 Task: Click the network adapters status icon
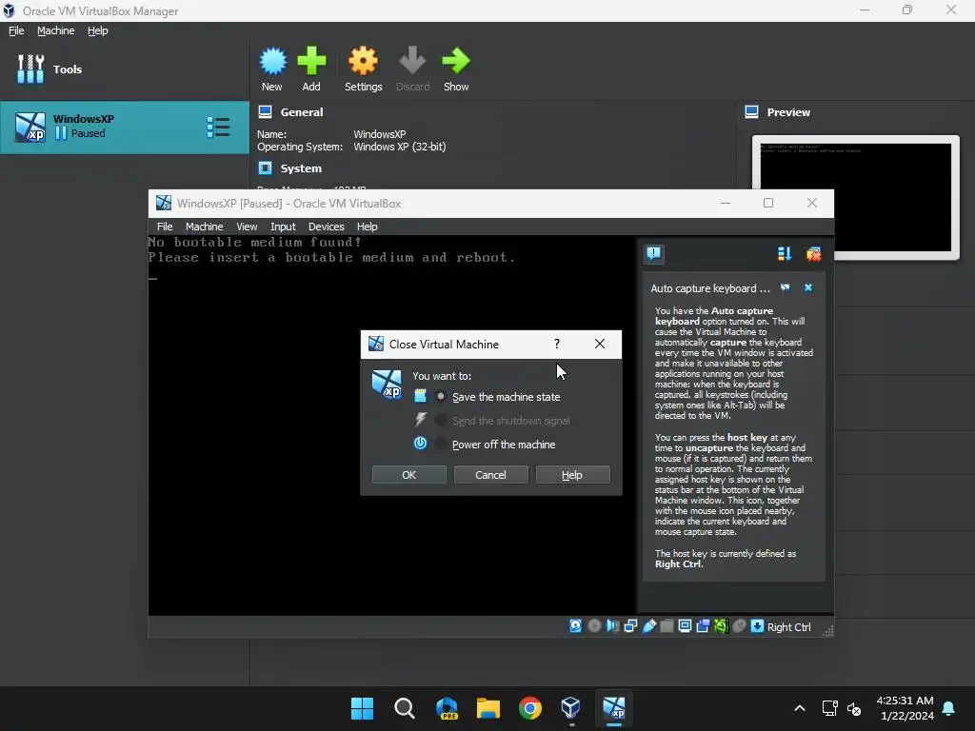pyautogui.click(x=630, y=626)
